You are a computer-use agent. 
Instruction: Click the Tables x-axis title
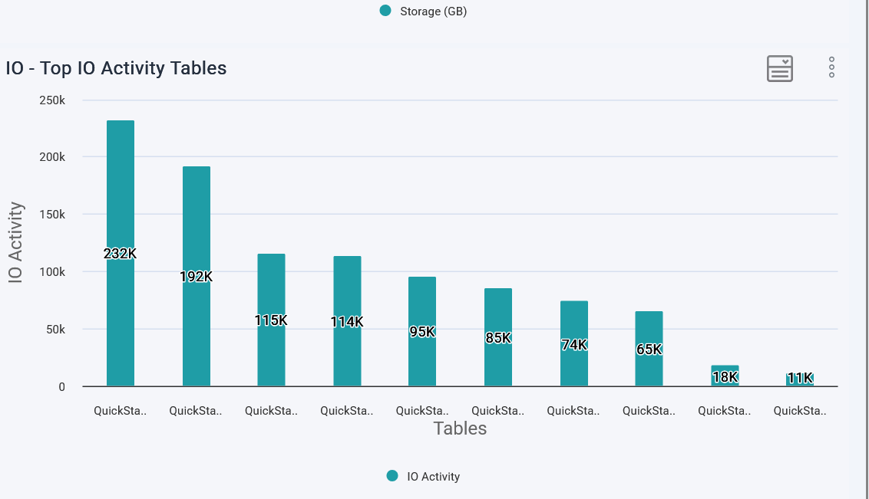click(x=460, y=428)
